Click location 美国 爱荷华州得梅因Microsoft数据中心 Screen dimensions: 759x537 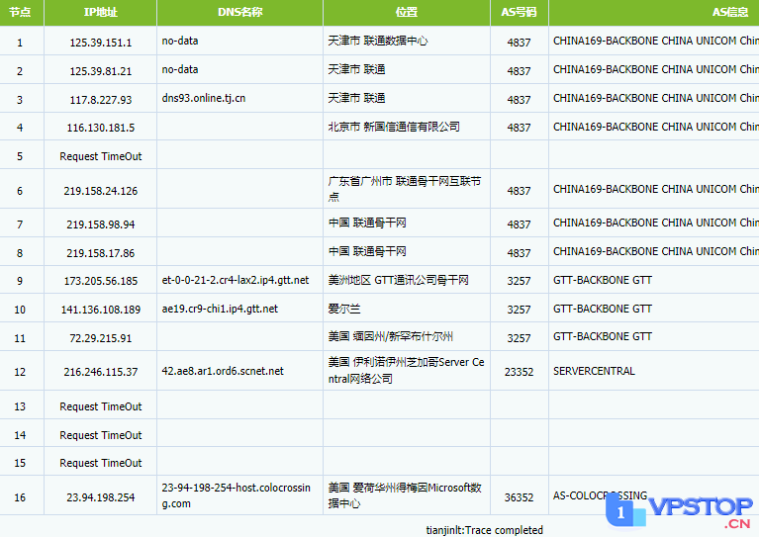pos(405,495)
